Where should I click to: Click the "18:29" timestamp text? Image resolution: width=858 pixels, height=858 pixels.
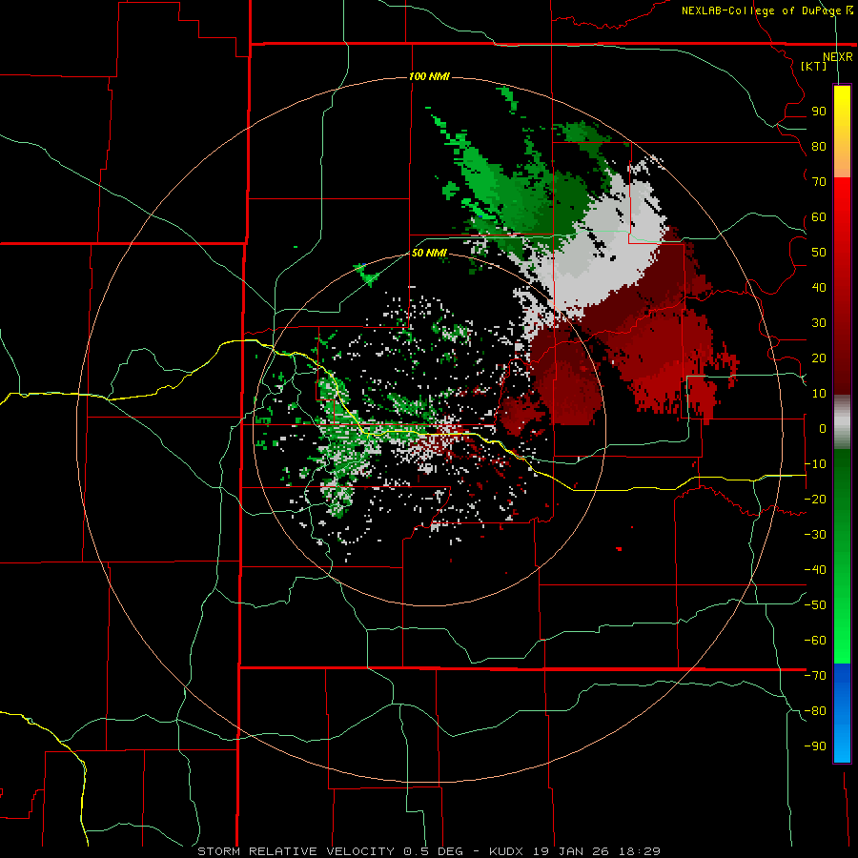coord(640,851)
